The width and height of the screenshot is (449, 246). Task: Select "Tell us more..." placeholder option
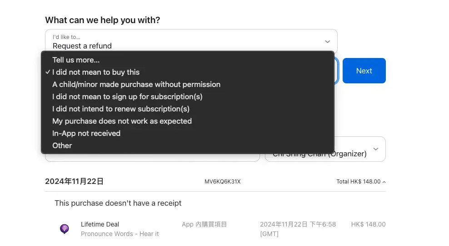pyautogui.click(x=76, y=60)
